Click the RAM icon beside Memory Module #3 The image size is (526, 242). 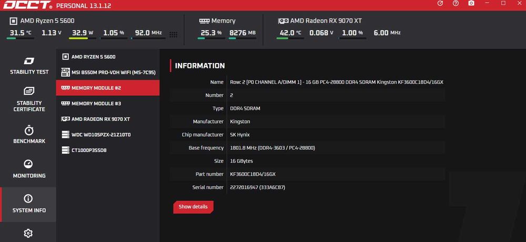pos(65,104)
